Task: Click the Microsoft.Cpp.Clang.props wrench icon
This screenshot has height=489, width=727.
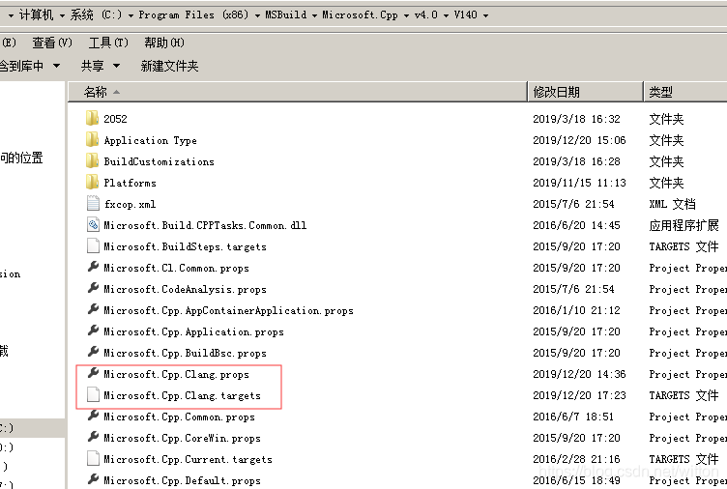Action: (93, 373)
